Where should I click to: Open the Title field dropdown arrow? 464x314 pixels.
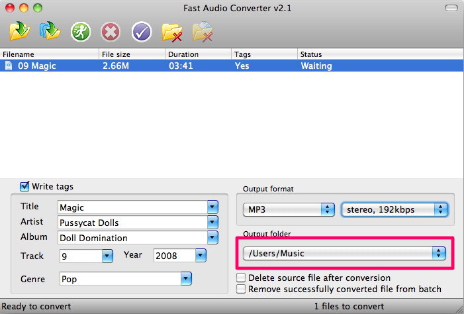(x=212, y=207)
